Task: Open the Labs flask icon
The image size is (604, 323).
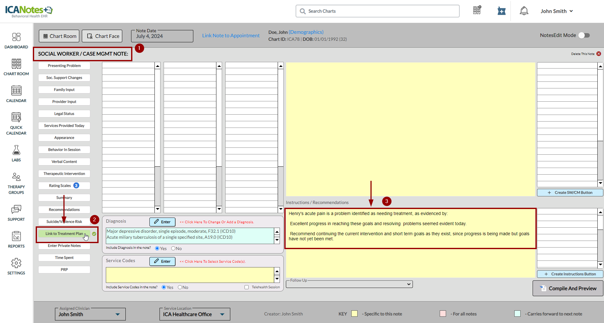Action: 16,150
